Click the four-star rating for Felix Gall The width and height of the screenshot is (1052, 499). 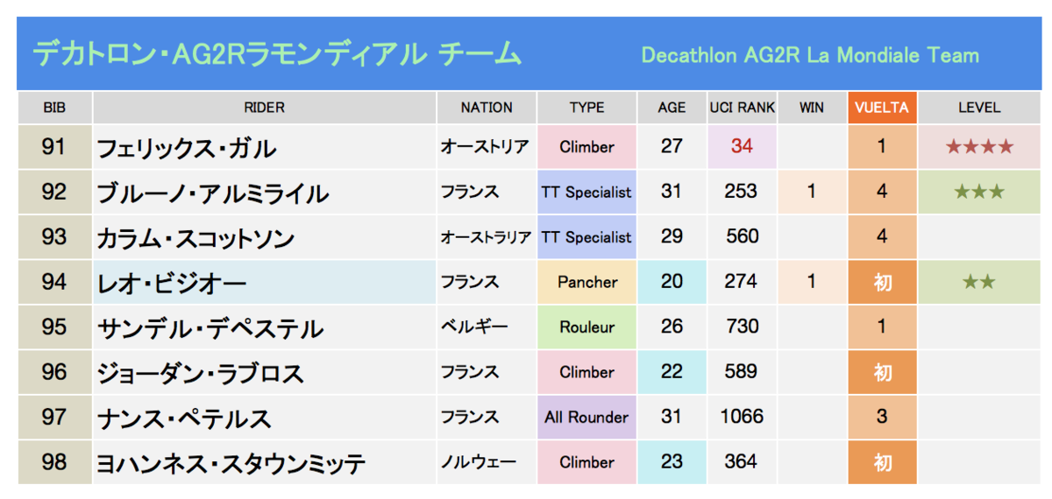click(x=979, y=146)
